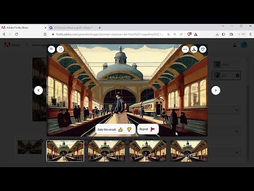Click the dark reference image thumbnail
This screenshot has width=254, height=191.
pos(30,147)
